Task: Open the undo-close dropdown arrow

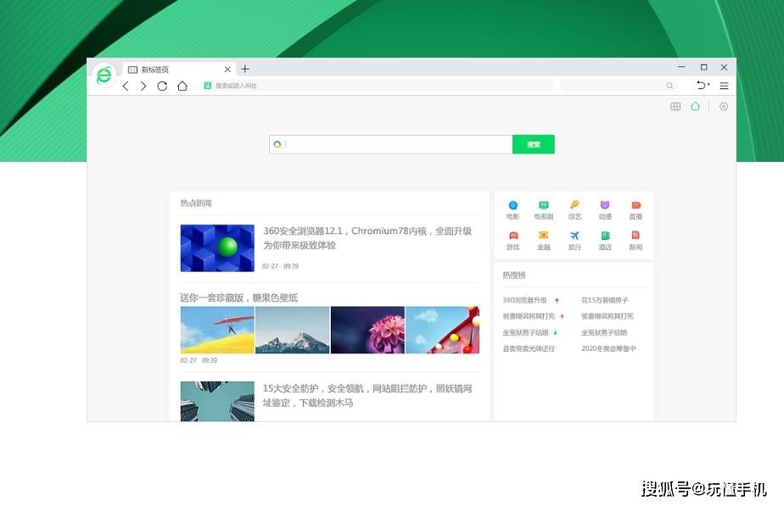Action: tap(708, 85)
